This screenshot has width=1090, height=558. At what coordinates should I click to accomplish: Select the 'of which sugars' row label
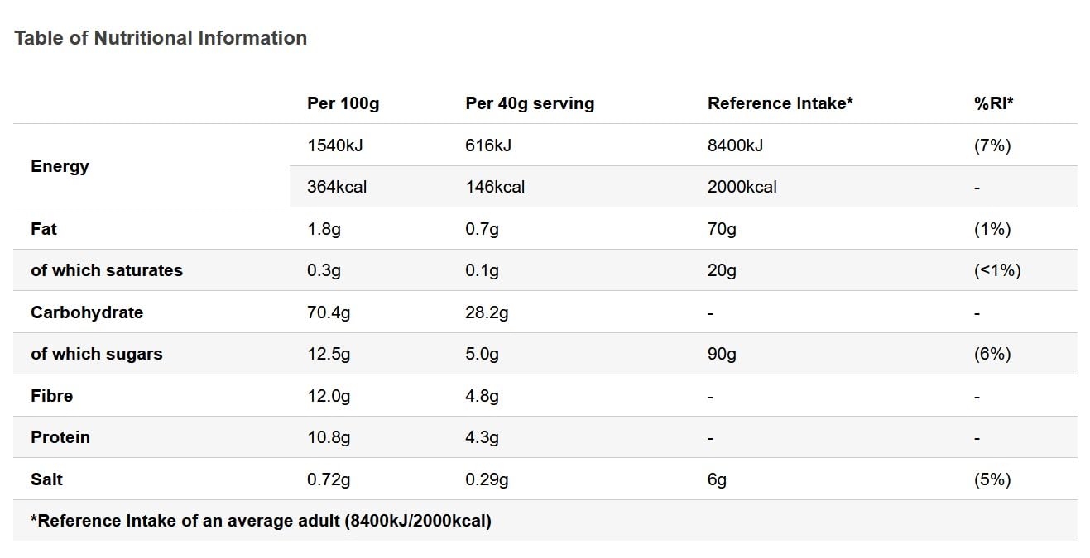click(97, 354)
